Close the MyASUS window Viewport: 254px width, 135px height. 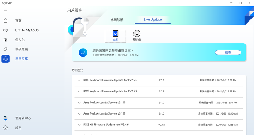tap(250, 3)
